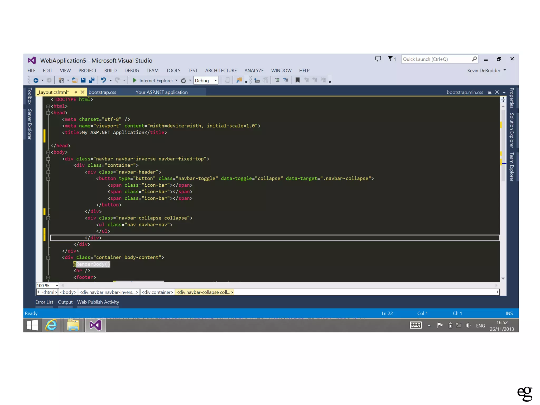Toggle pin on _Layout.cshtml tab
The width and height of the screenshot is (540, 405).
point(76,92)
